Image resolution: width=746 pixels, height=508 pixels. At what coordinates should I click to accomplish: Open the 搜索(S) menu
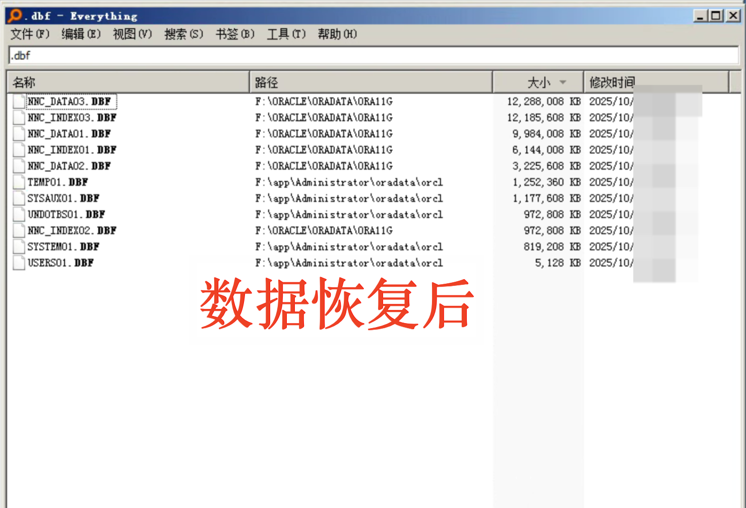coord(183,34)
